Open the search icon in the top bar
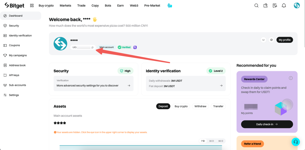The image size is (305, 150). click(x=256, y=5)
